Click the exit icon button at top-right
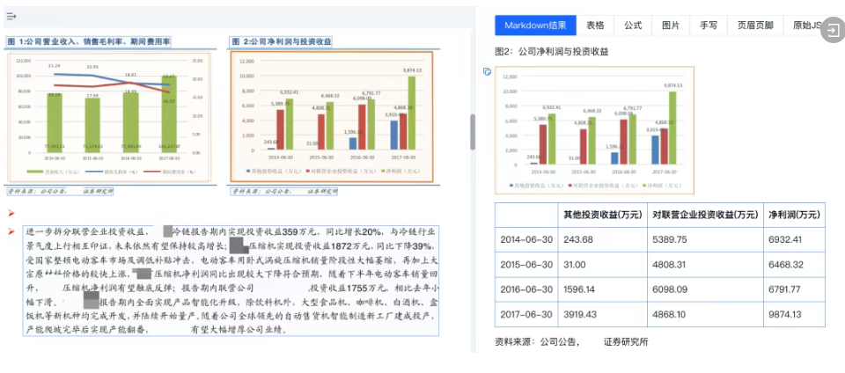The width and height of the screenshot is (845, 373). tap(832, 33)
